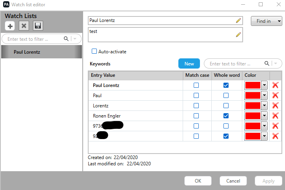Screen dimensions: 285x190
Task: Enable the Auto-activate checkbox
Action: point(94,51)
